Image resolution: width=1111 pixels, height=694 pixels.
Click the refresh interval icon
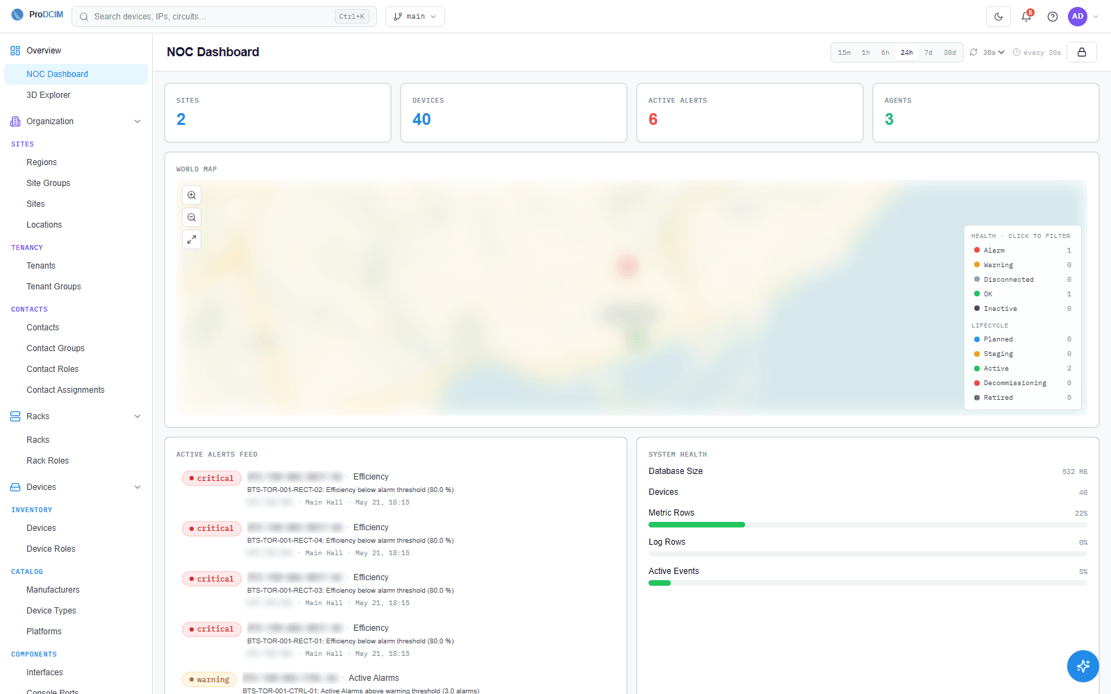point(974,52)
